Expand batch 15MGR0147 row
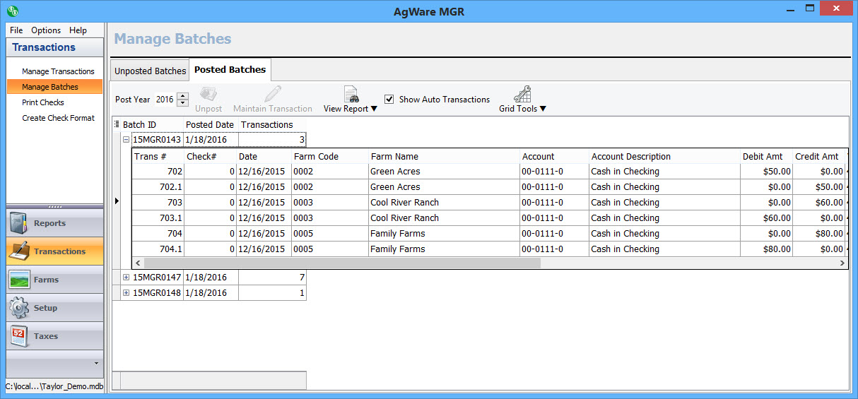858x399 pixels. (127, 278)
